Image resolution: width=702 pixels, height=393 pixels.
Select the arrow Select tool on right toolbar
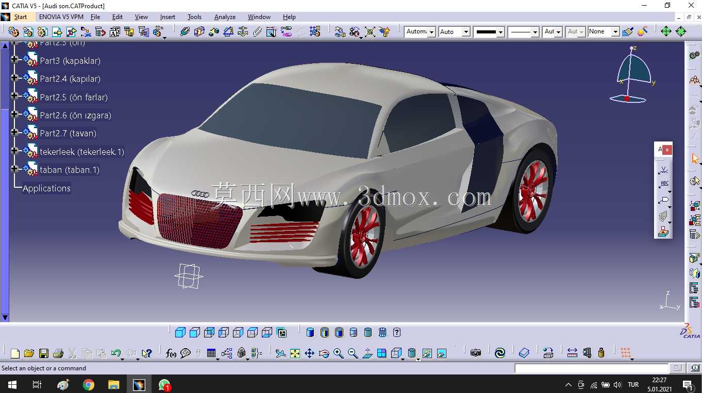[695, 158]
